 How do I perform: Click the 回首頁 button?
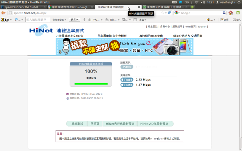click(95, 124)
